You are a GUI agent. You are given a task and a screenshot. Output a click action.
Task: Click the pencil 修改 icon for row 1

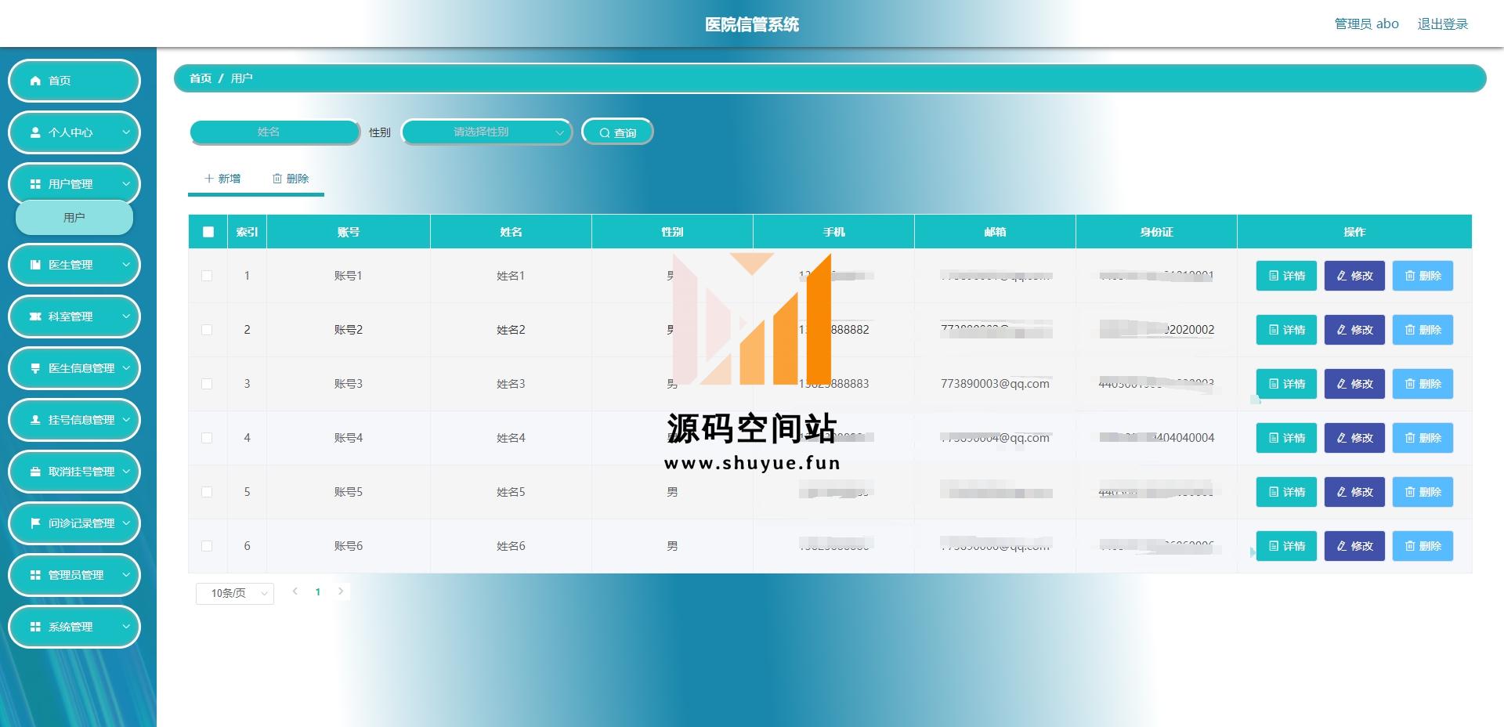click(x=1342, y=276)
